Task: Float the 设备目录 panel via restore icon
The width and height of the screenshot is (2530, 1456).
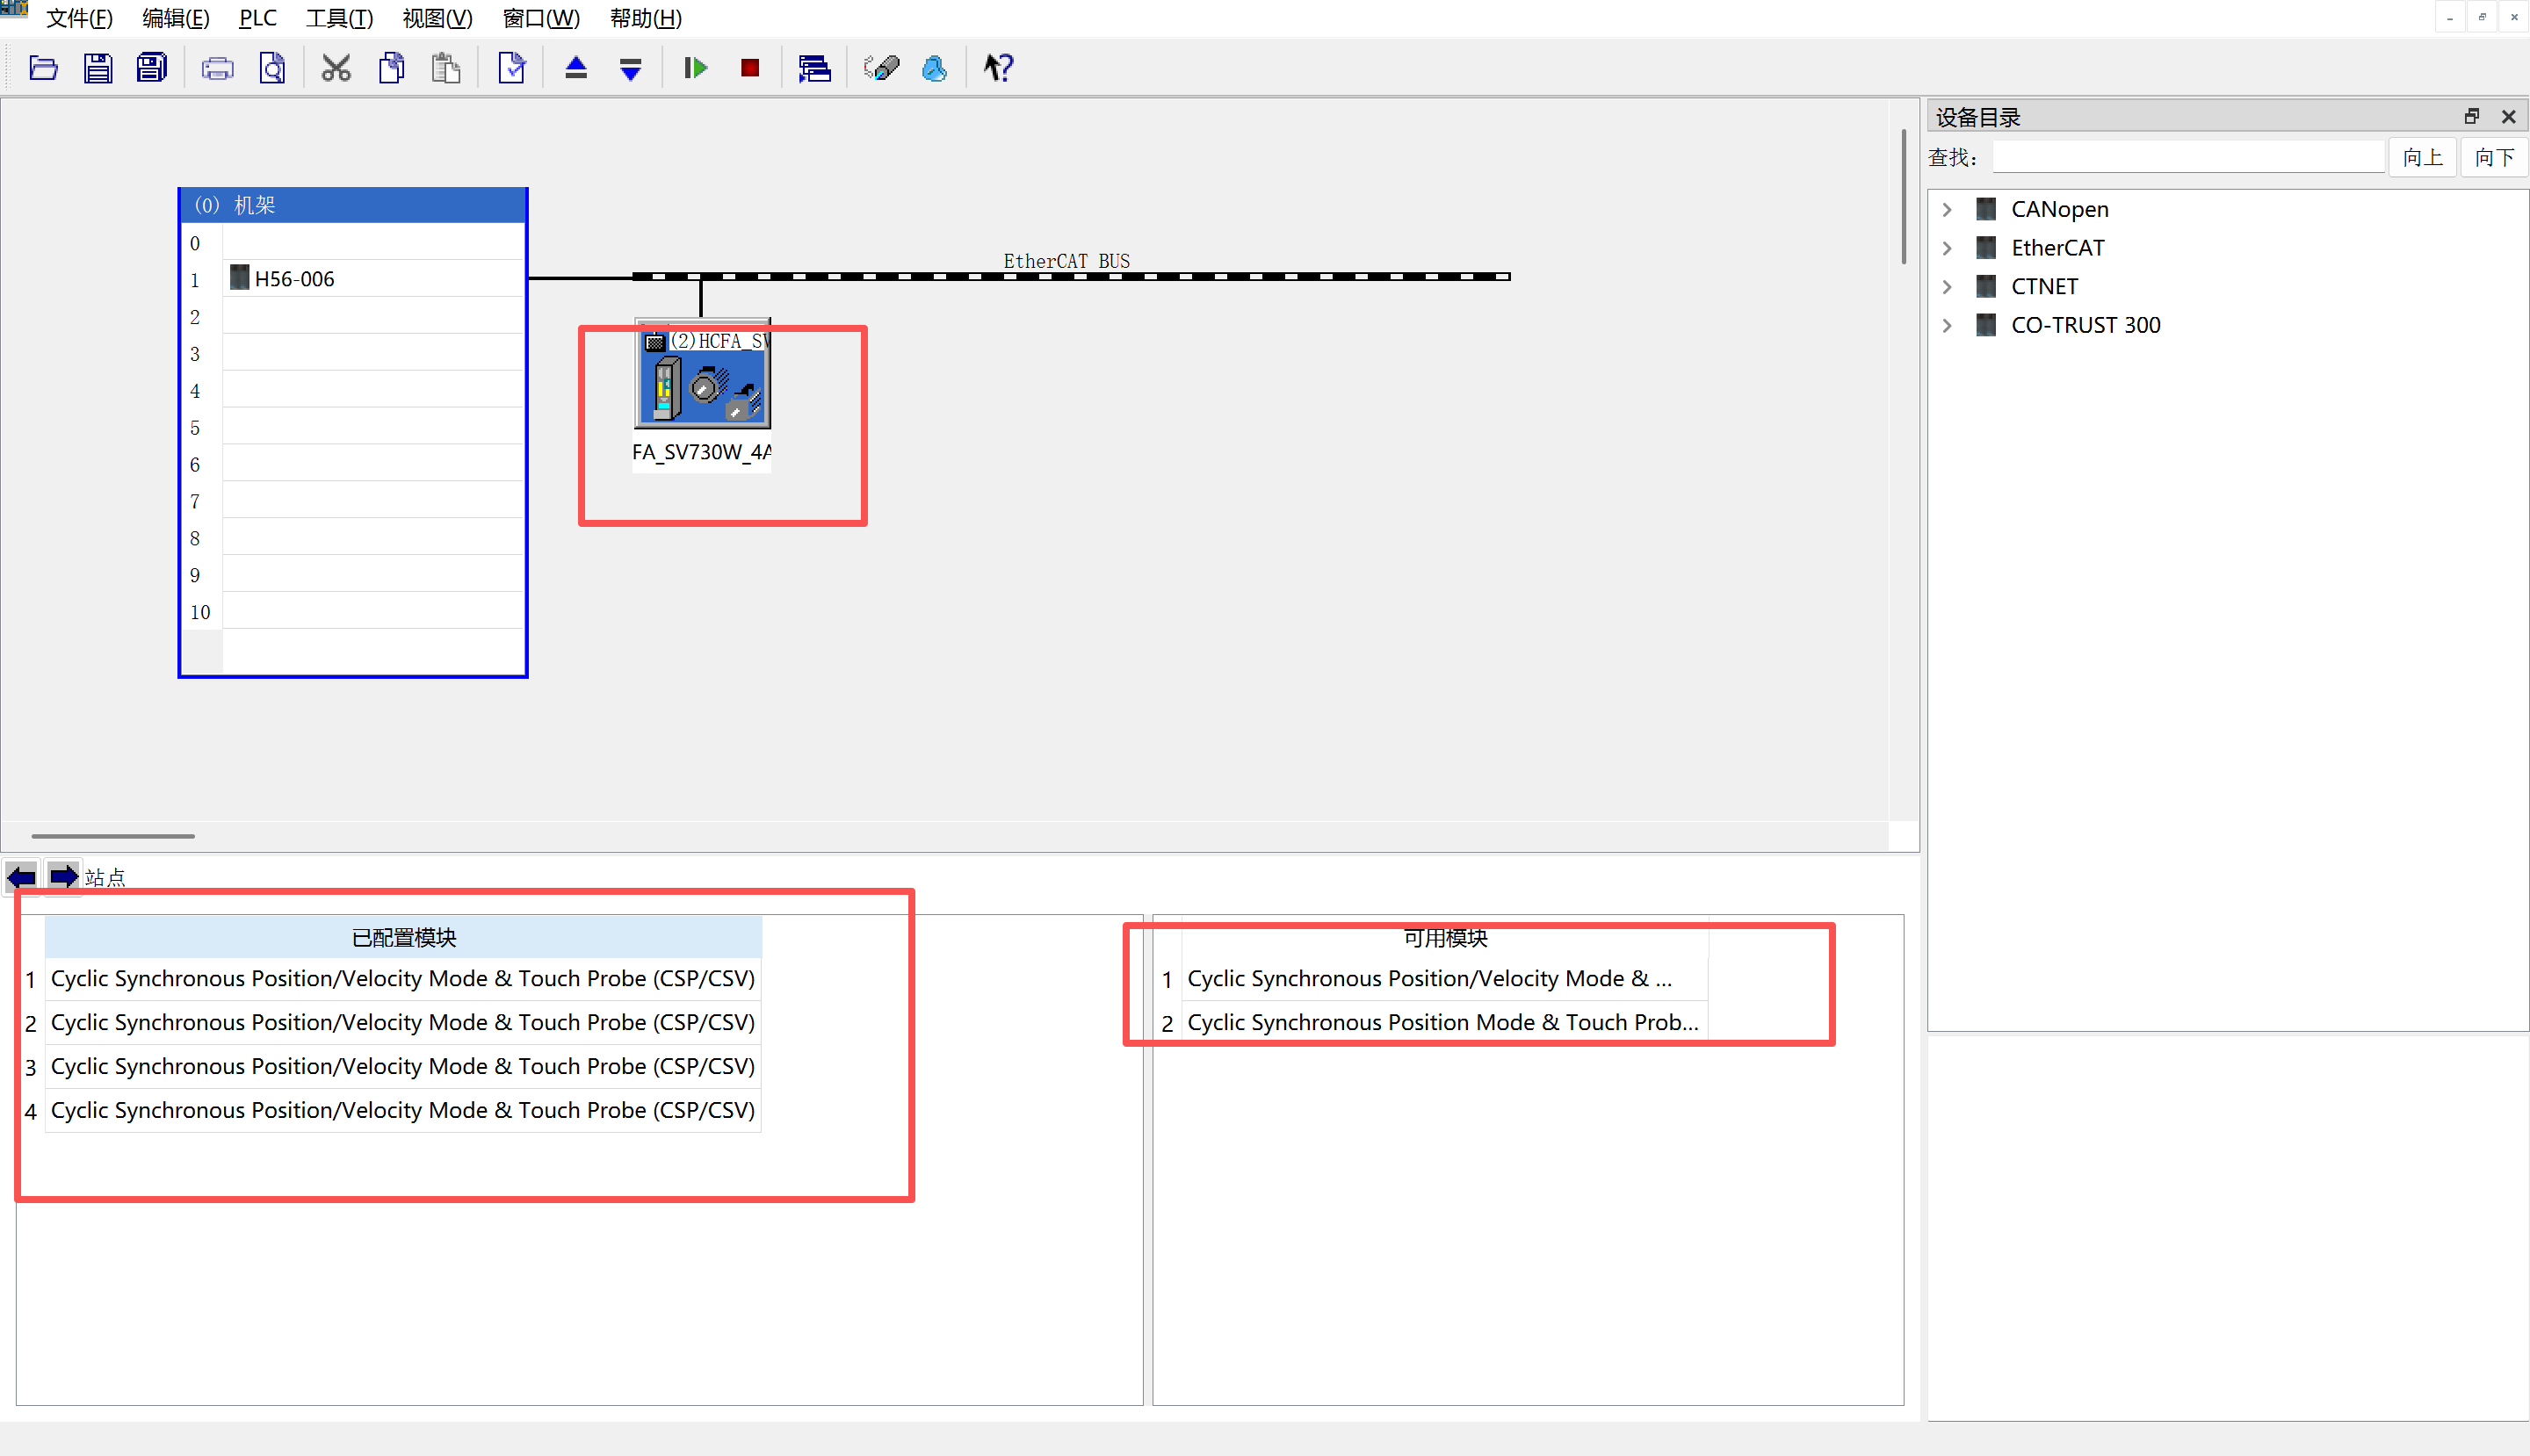Action: tap(2471, 117)
